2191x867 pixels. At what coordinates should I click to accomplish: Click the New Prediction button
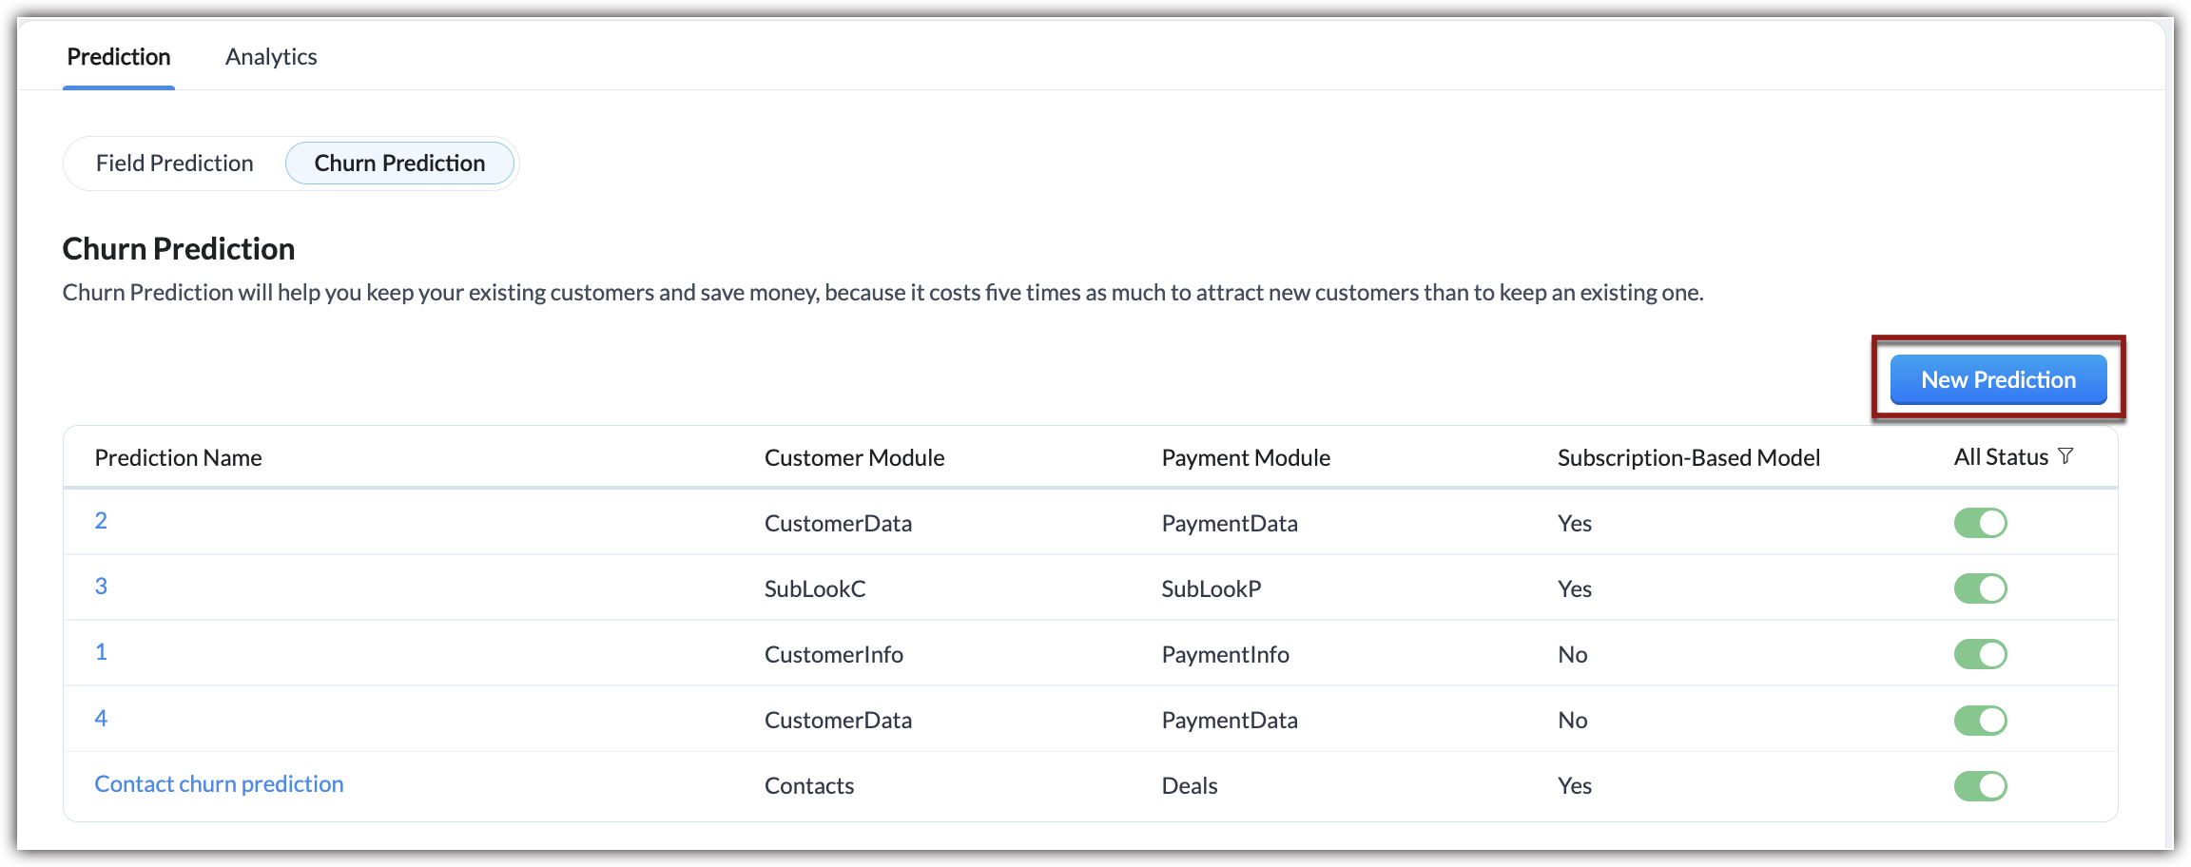point(1998,379)
